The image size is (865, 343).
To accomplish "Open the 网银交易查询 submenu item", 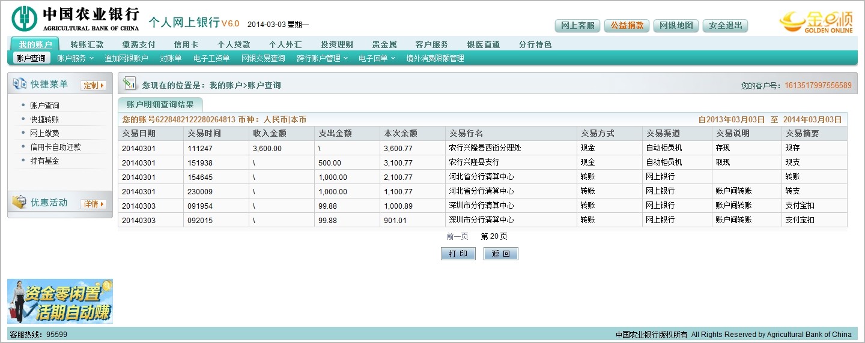I will tap(263, 58).
